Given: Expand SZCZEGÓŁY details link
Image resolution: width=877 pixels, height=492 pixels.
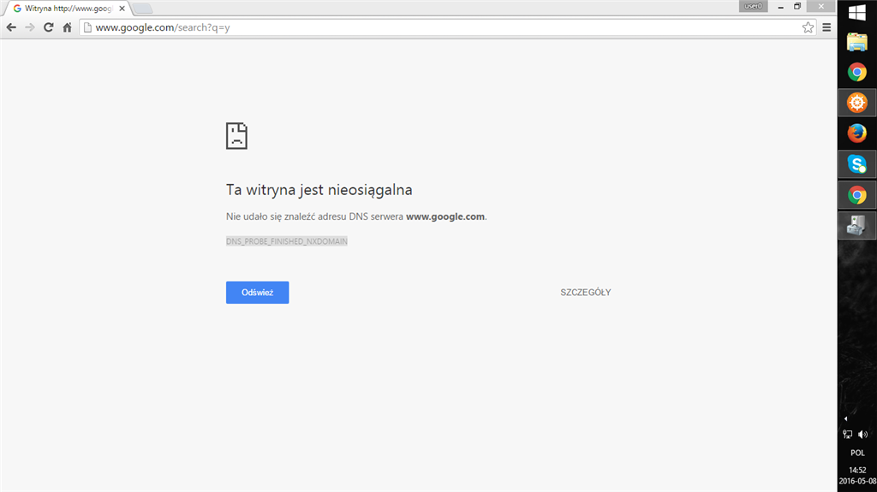Looking at the screenshot, I should tap(586, 293).
